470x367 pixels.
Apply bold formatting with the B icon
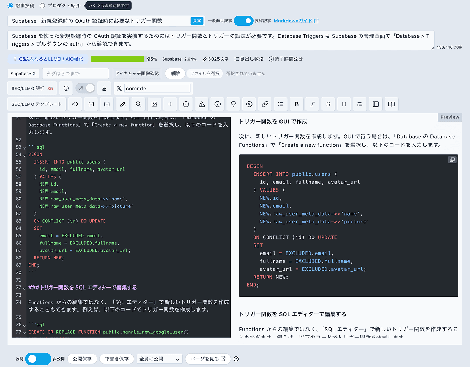(297, 104)
